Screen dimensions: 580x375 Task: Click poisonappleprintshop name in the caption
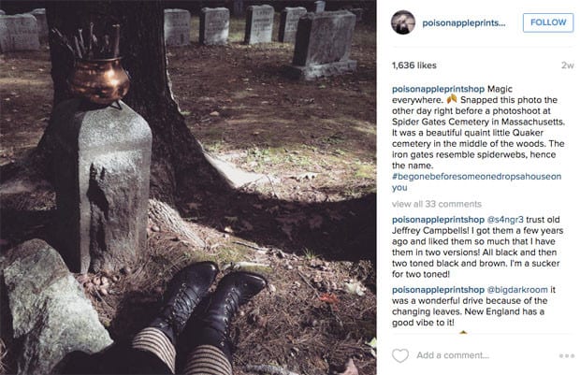tap(438, 89)
